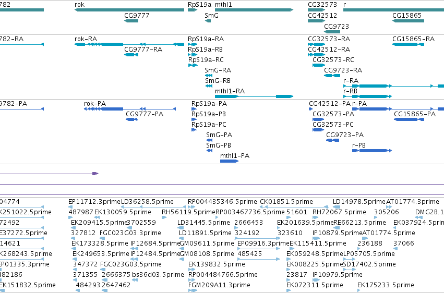Viewport: 444px width, 293px height.
Task: Open the EK175233.5prime EST label
Action: (x=386, y=285)
